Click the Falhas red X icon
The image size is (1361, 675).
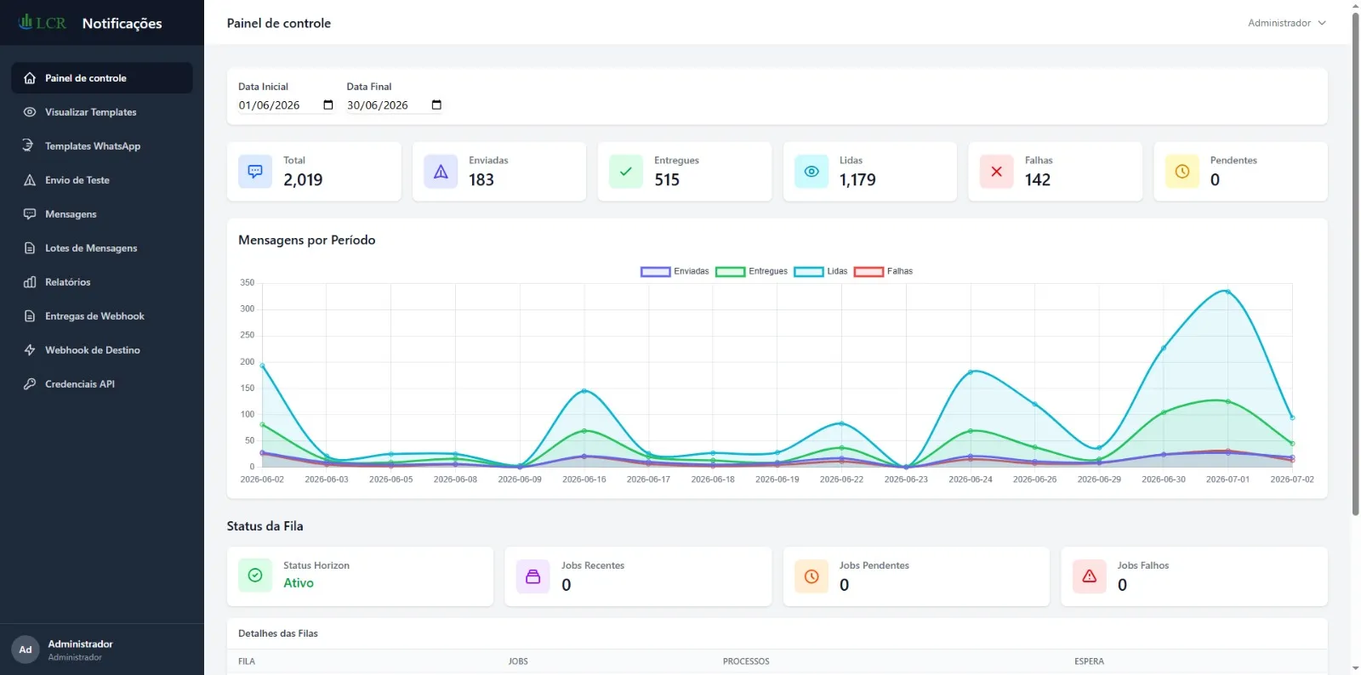[x=997, y=172]
